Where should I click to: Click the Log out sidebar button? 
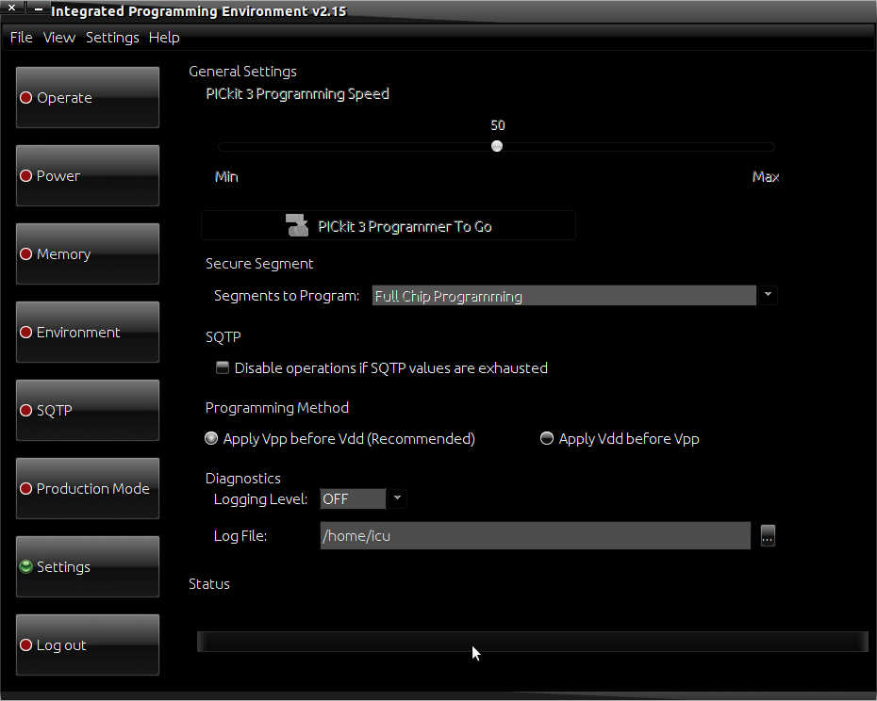[88, 645]
